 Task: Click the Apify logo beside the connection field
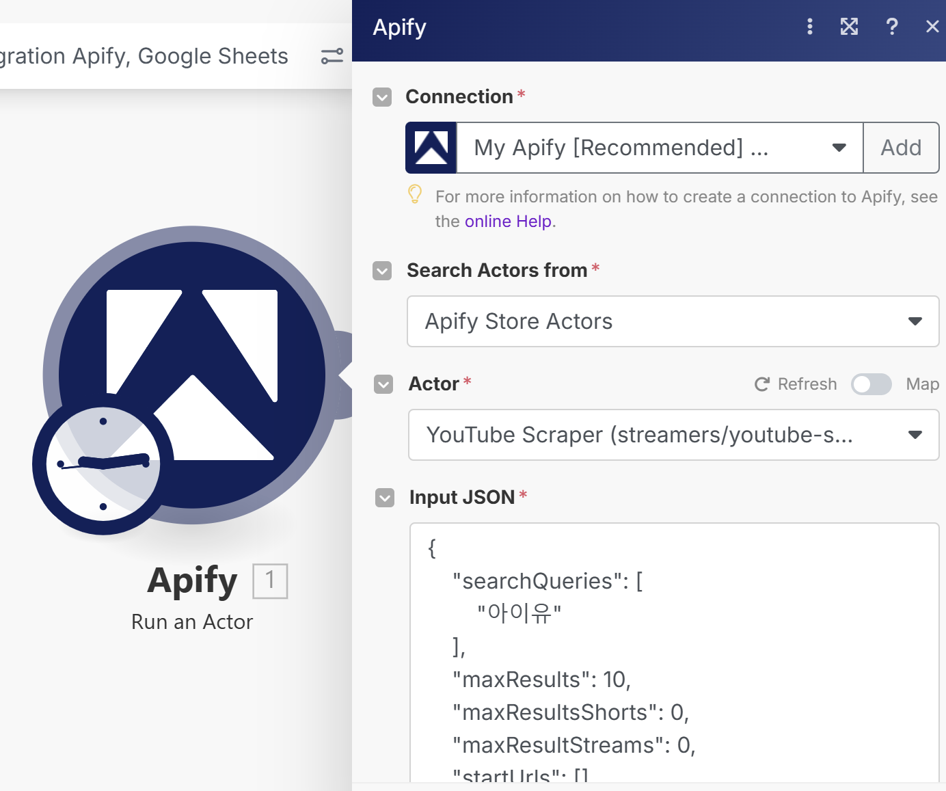431,148
